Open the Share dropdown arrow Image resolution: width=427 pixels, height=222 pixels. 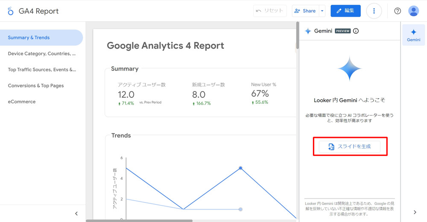pyautogui.click(x=322, y=11)
